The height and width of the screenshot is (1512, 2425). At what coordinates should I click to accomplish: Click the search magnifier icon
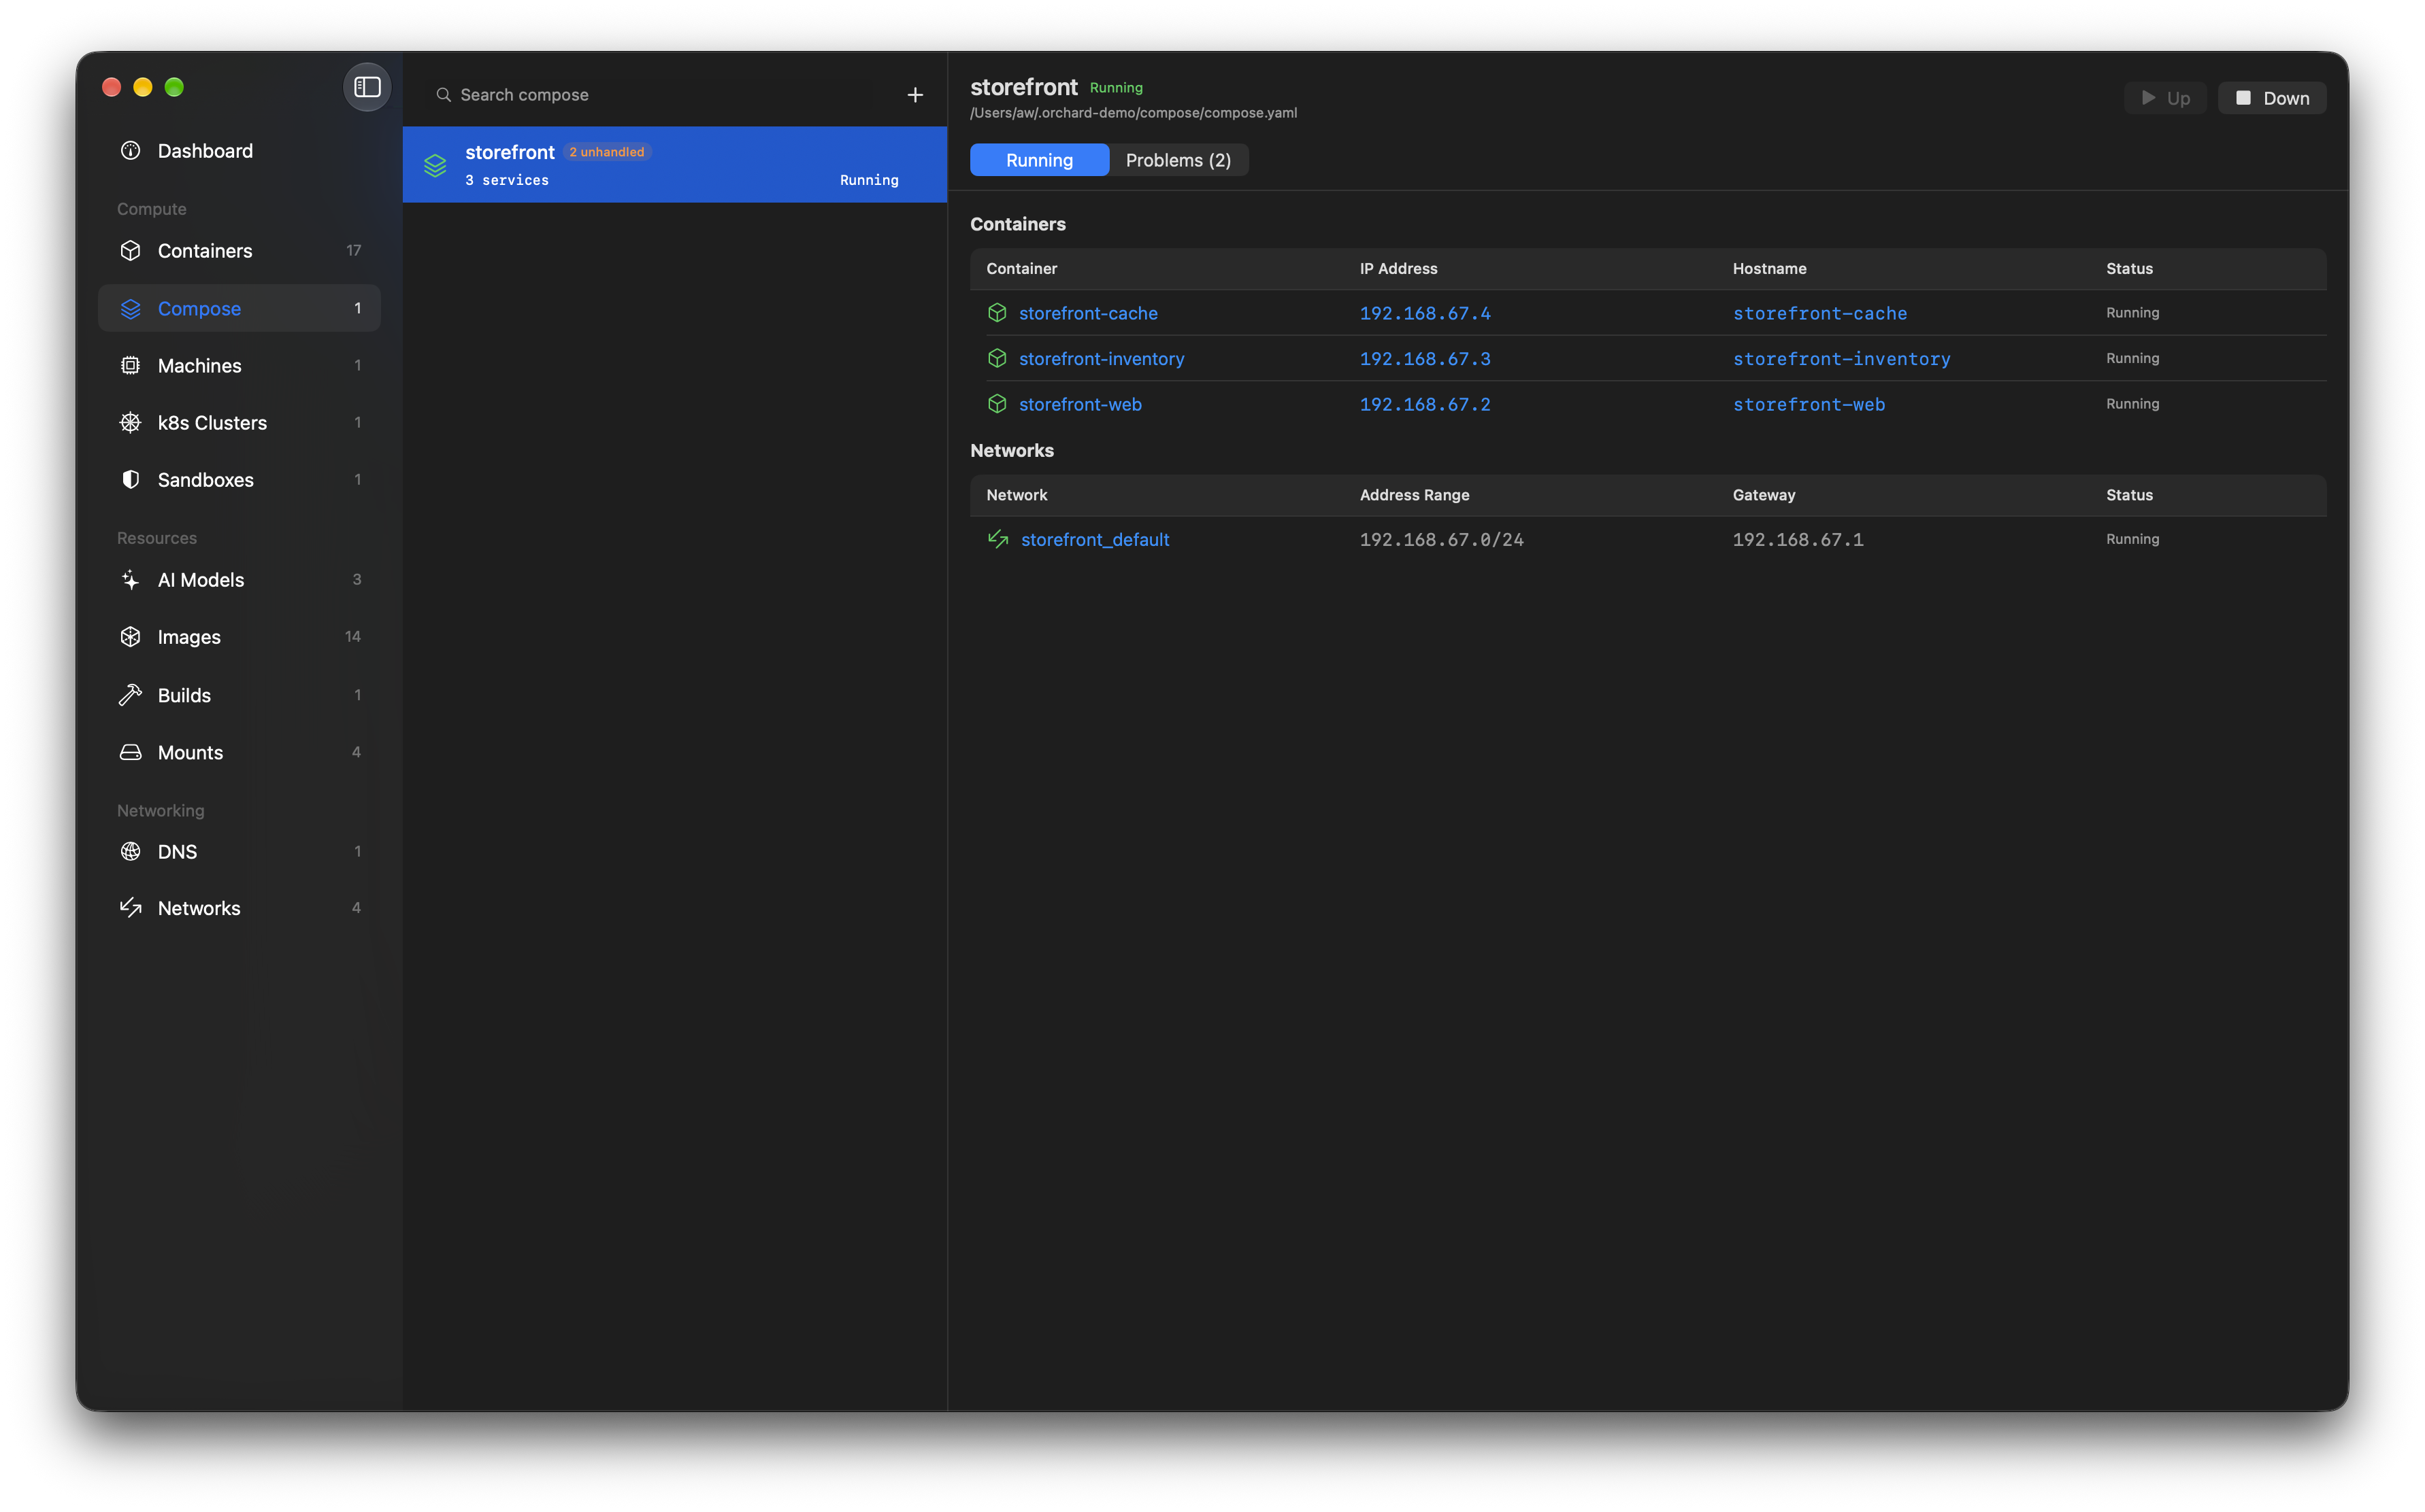(444, 95)
